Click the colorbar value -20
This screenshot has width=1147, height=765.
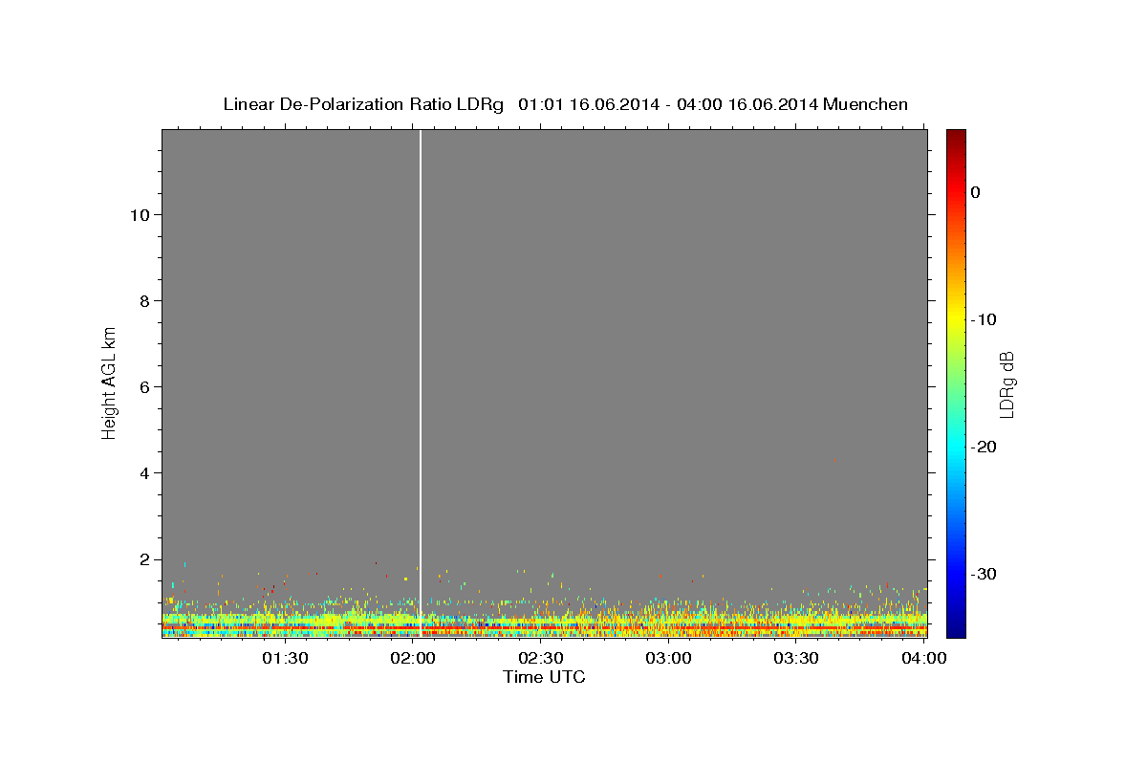pos(984,447)
